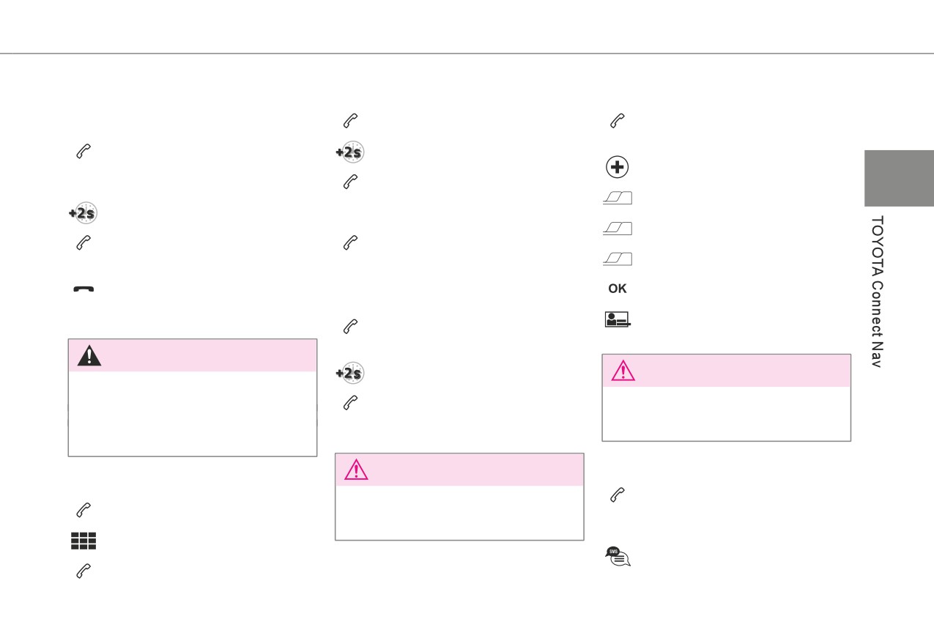
Task: Click the +2s long-press icon in the left column
Action: click(83, 213)
